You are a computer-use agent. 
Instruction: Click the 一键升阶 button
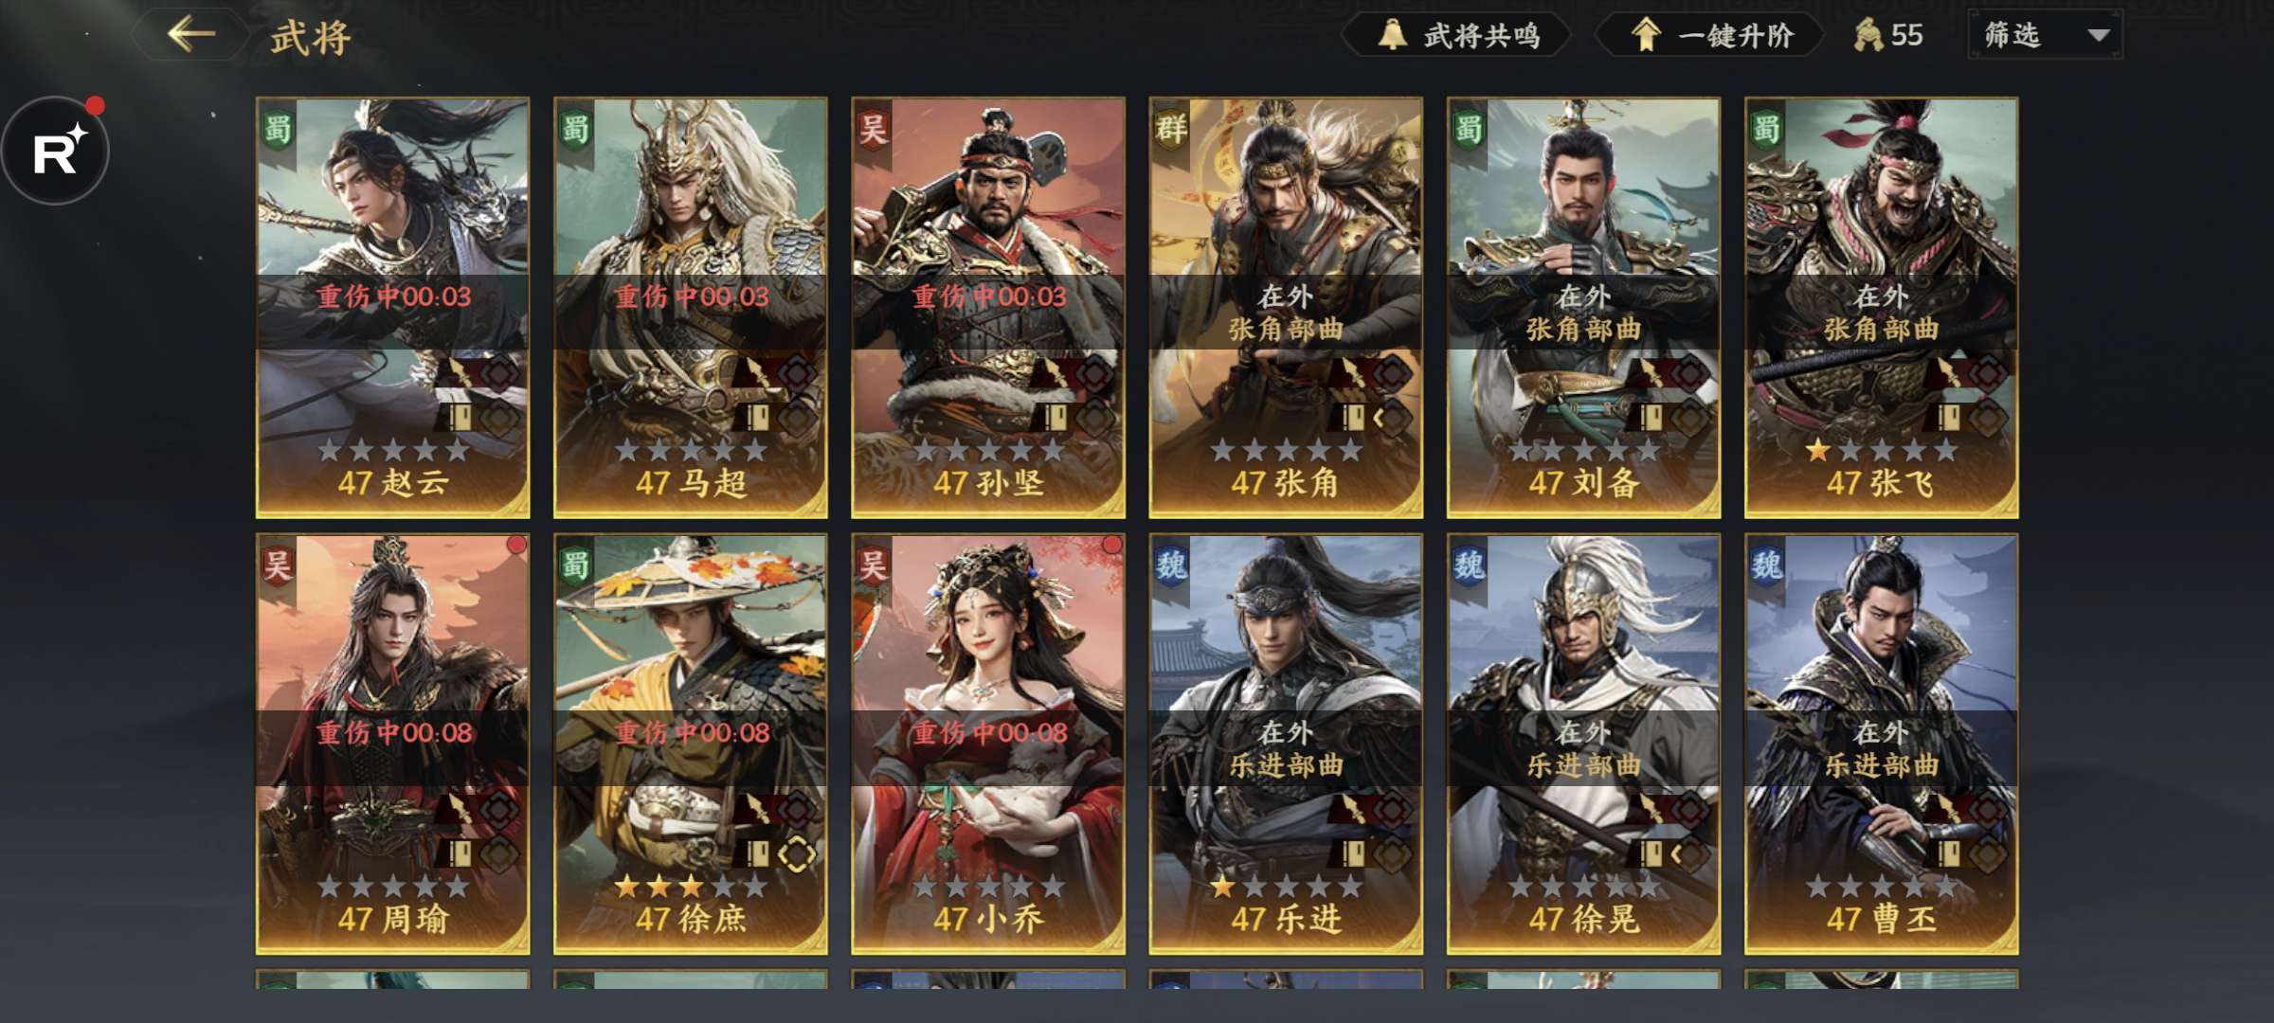[1711, 35]
